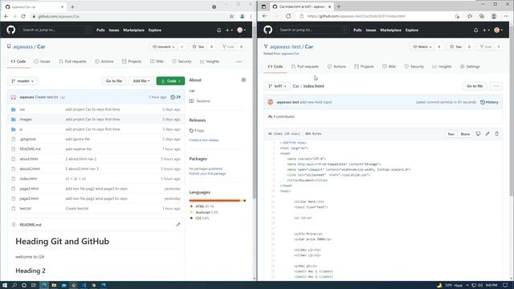
Task: Go back in right browser window
Action: 265,16
